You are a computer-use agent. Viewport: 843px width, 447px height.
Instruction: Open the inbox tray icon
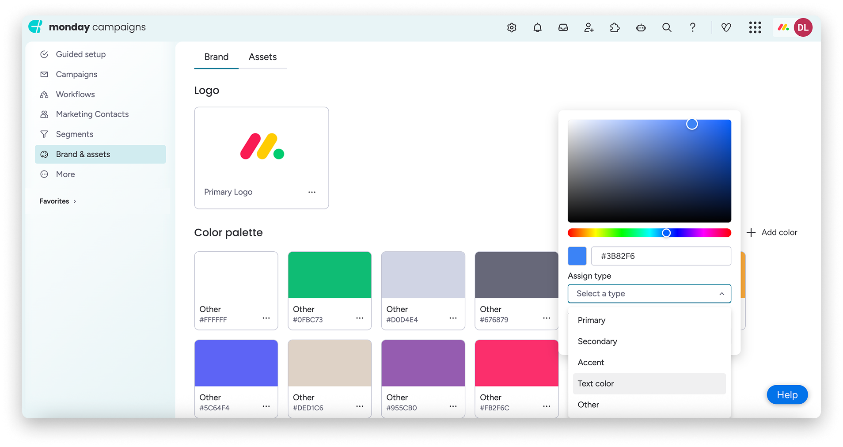pyautogui.click(x=563, y=27)
